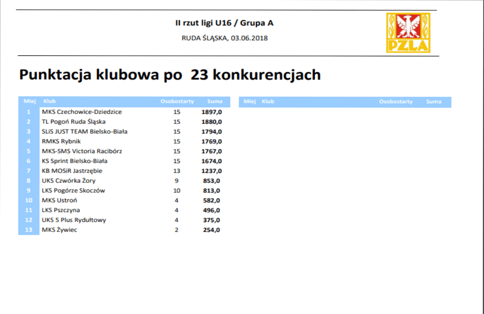Click 'Suma' header of the empty table
Screen dimensions: 484x314
point(434,102)
